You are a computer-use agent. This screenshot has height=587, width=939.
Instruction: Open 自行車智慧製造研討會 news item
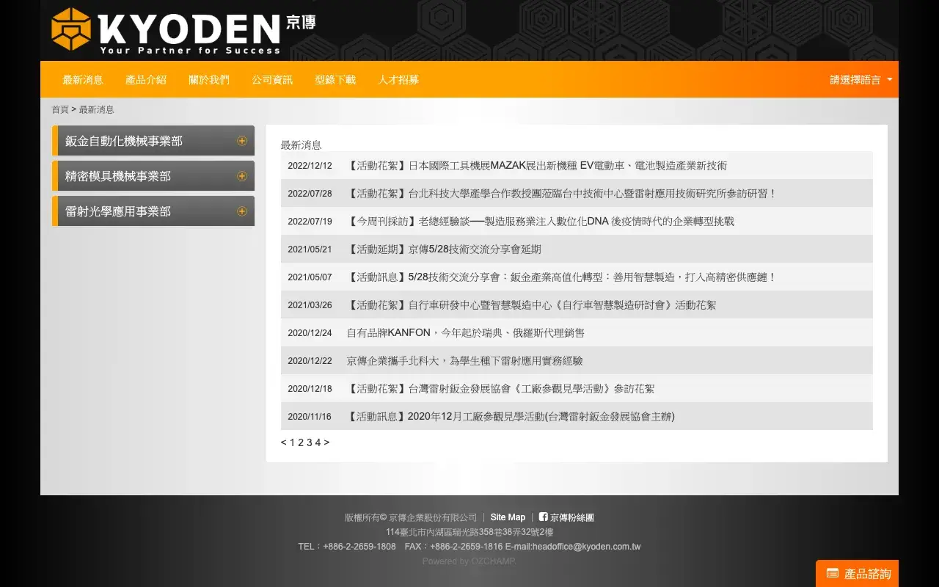[532, 305]
